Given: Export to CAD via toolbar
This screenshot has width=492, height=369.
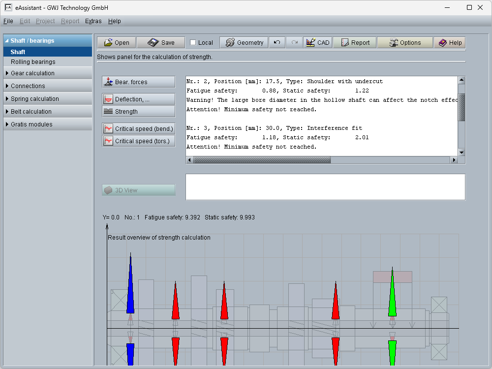Looking at the screenshot, I should pos(317,43).
